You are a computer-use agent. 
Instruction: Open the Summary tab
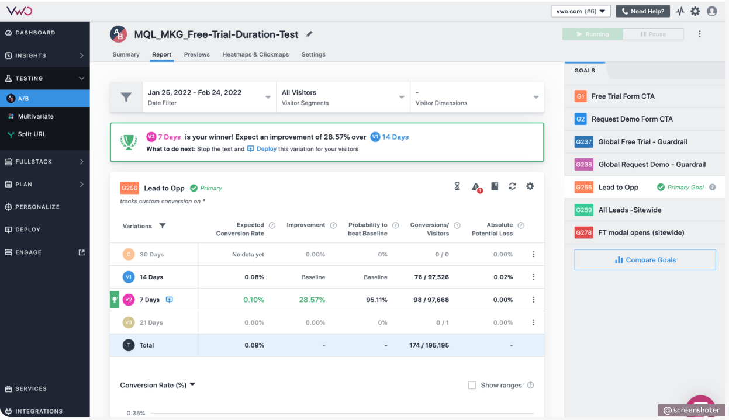tap(126, 54)
